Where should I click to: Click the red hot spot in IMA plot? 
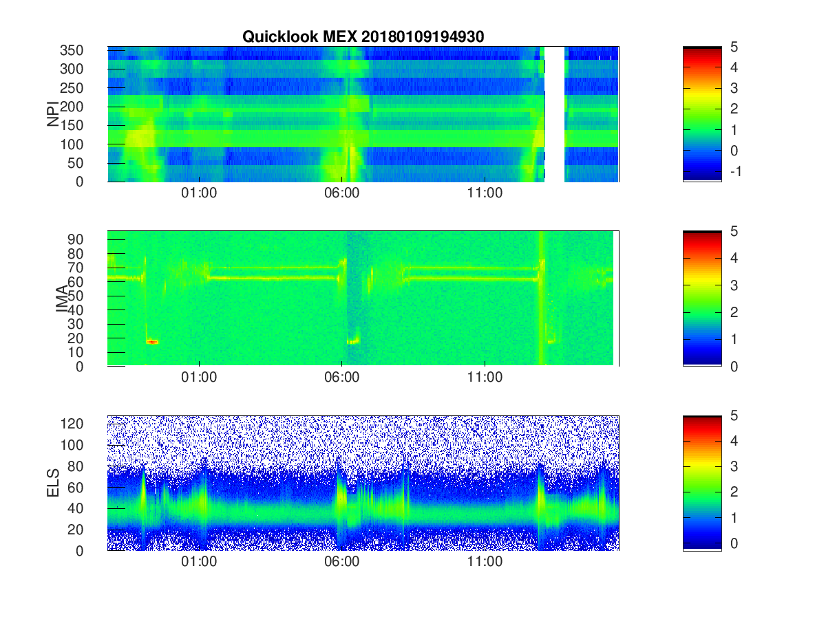point(152,341)
